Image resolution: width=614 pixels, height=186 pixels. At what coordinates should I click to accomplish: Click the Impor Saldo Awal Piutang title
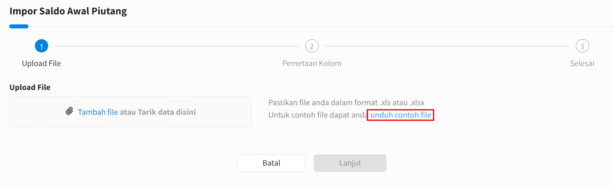pyautogui.click(x=68, y=11)
